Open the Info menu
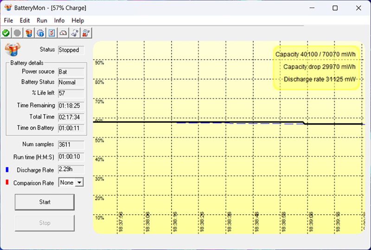The width and height of the screenshot is (371, 250). pyautogui.click(x=59, y=20)
